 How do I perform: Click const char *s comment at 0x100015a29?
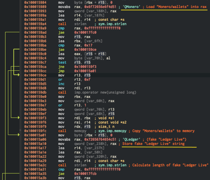click(111, 161)
